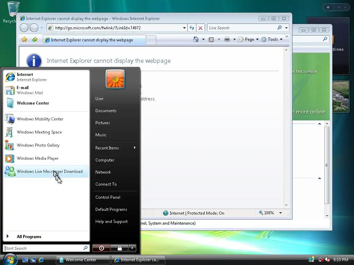Open address bar history dropdown
This screenshot has height=265, width=354.
point(184,28)
